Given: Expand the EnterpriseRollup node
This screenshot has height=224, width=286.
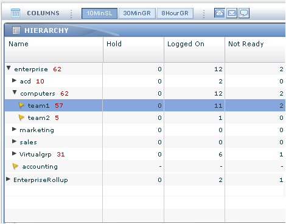Looking at the screenshot, I should pos(8,179).
